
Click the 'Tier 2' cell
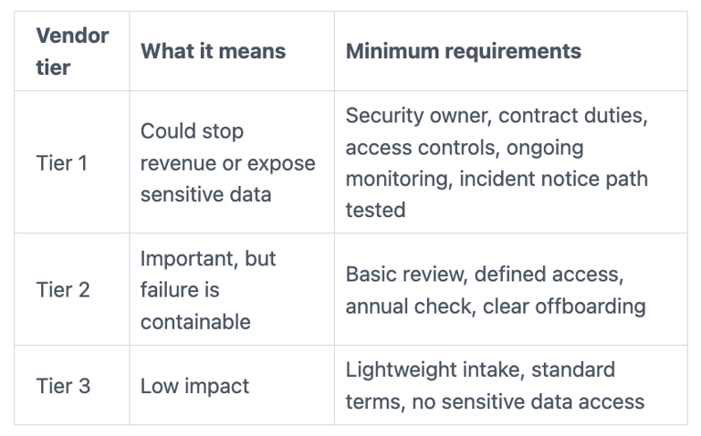(x=63, y=290)
